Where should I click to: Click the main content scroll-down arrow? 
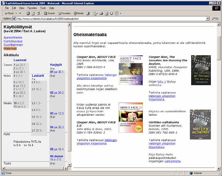pos(219,168)
